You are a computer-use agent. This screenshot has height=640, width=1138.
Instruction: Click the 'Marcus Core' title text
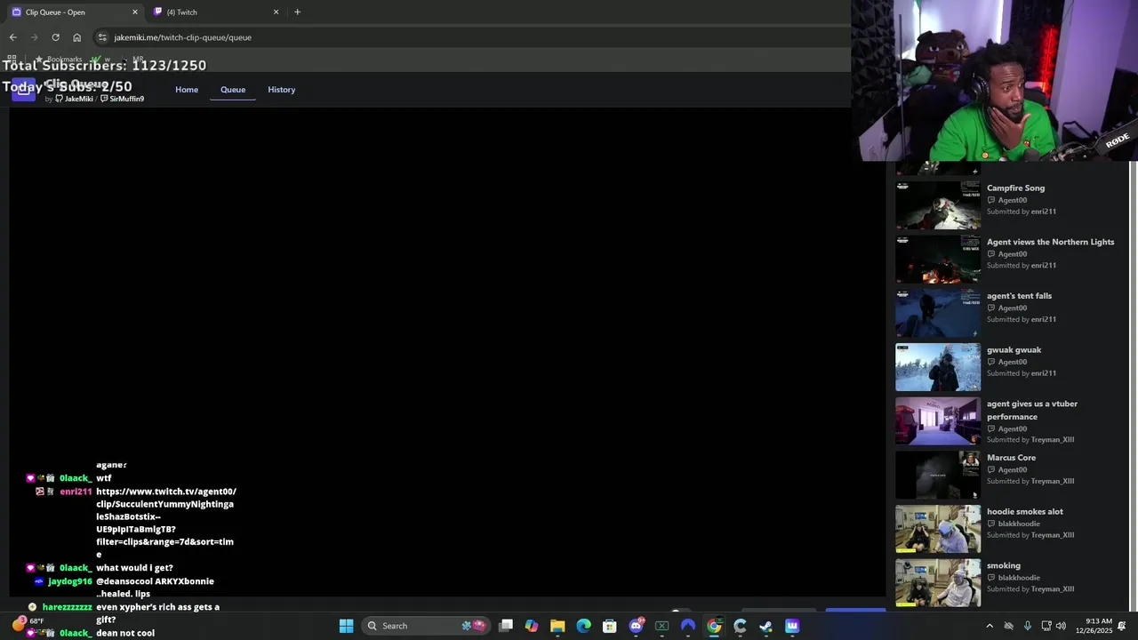click(1011, 458)
